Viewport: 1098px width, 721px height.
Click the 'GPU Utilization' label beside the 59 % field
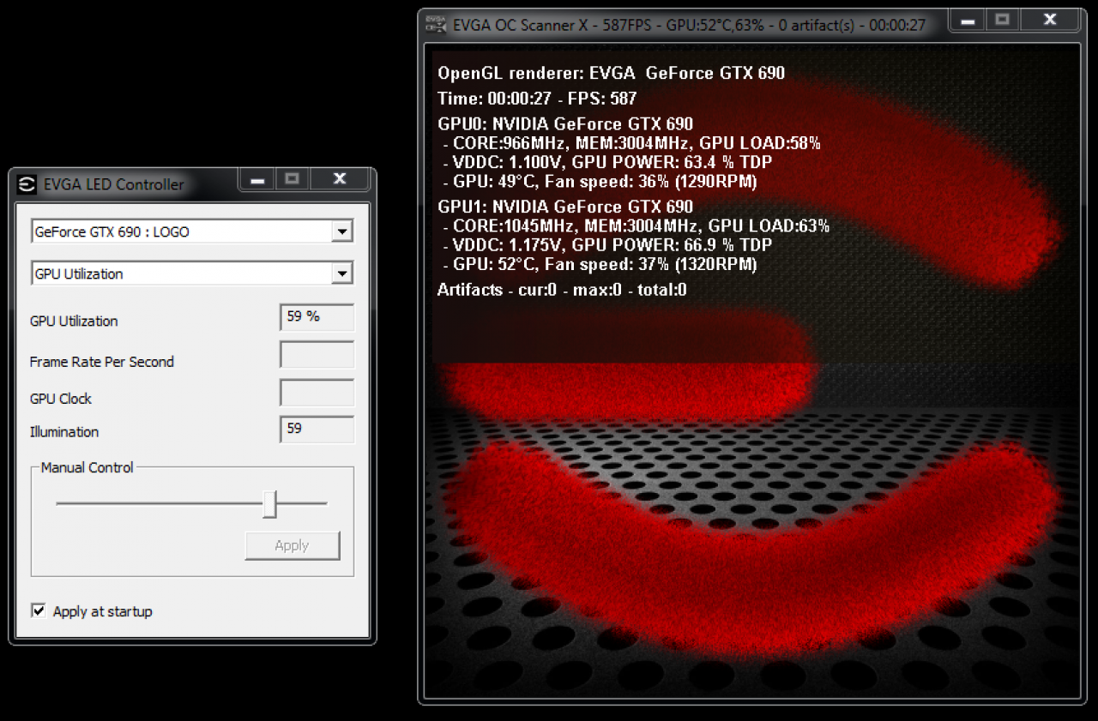coord(74,321)
